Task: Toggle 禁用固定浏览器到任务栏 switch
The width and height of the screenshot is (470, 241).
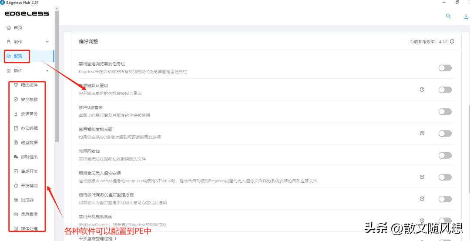Action: [x=445, y=68]
